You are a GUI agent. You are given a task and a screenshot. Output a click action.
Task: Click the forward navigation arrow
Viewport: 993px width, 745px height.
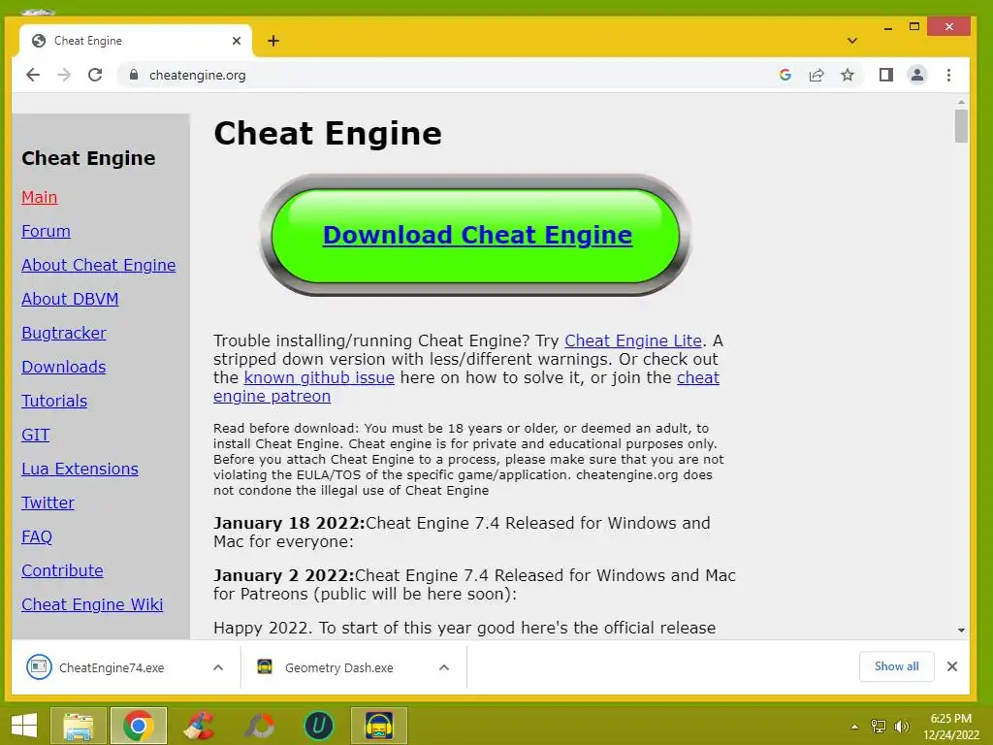pyautogui.click(x=64, y=75)
